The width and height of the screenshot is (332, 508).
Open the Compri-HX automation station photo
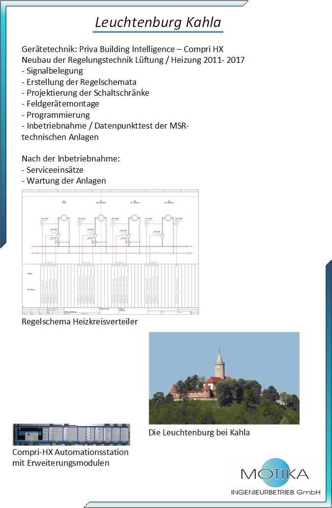point(71,434)
